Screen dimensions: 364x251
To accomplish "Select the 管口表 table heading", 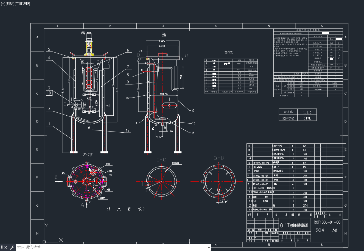I will point(228,52).
